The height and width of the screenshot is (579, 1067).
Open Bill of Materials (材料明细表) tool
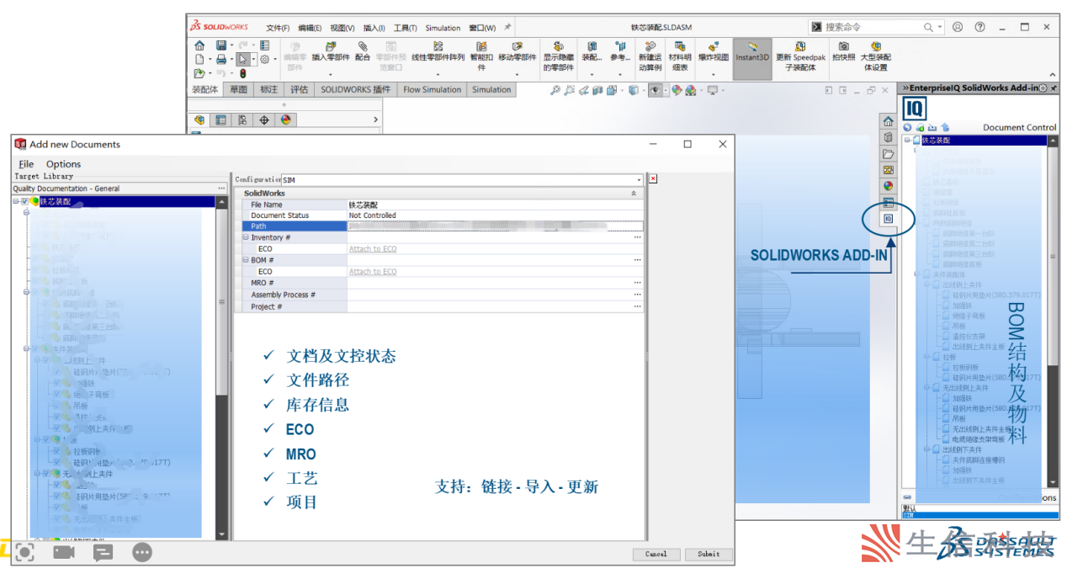[679, 56]
